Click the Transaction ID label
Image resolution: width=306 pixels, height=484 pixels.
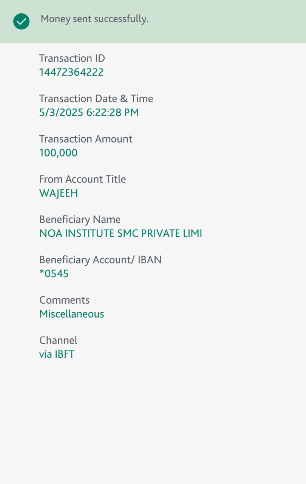[72, 58]
